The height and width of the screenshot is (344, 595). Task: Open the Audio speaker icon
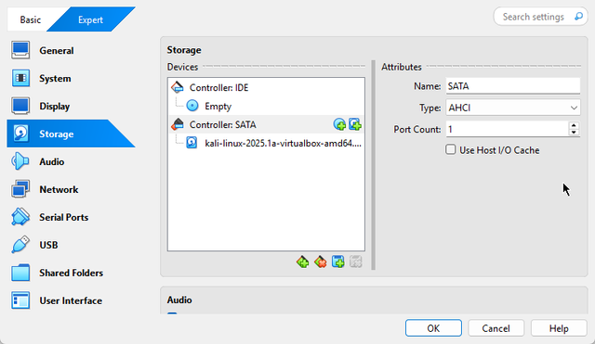pyautogui.click(x=20, y=161)
